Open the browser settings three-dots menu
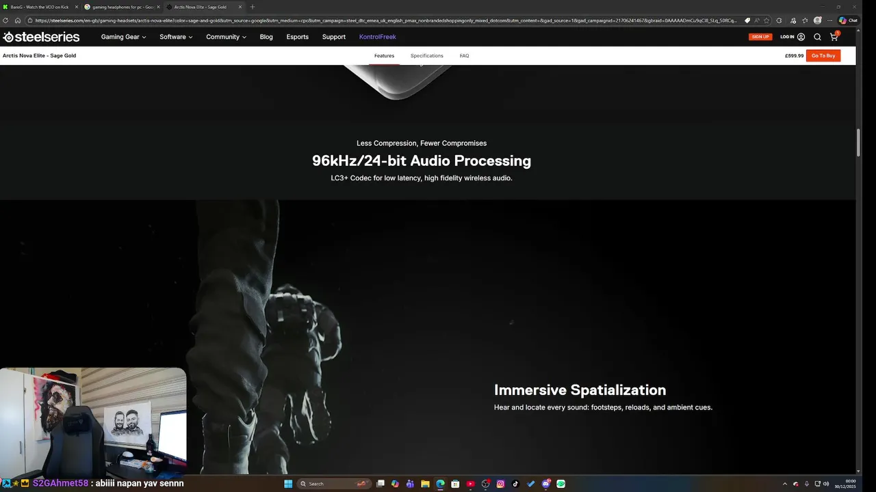This screenshot has height=492, width=876. [x=829, y=20]
